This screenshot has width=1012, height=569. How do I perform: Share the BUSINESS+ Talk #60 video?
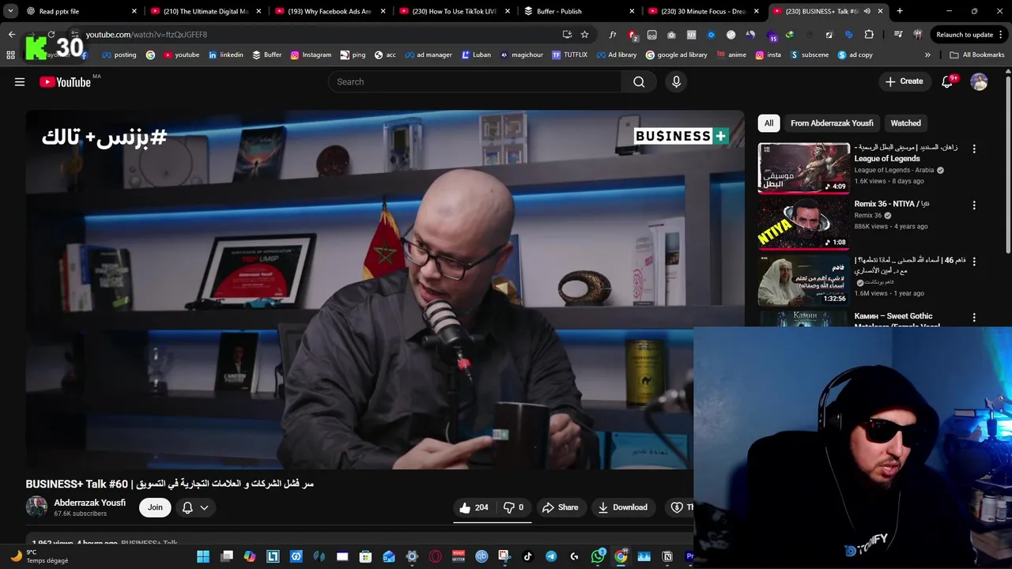[x=560, y=507]
